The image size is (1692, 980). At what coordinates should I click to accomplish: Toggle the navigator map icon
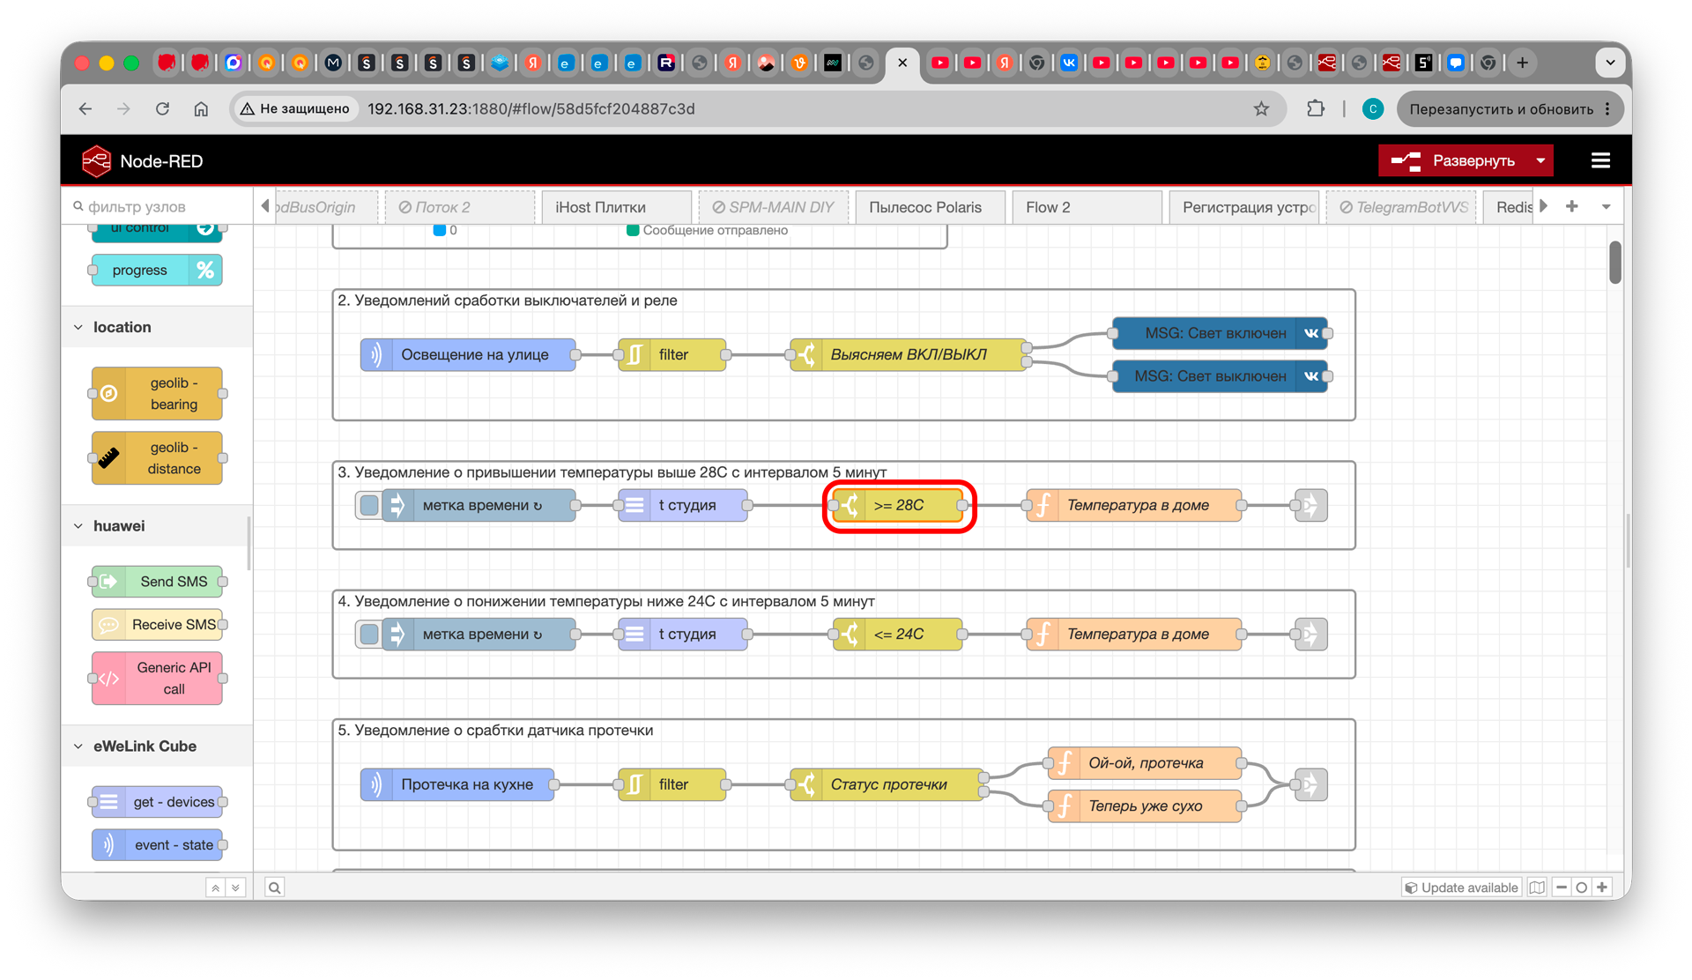pyautogui.click(x=1537, y=887)
